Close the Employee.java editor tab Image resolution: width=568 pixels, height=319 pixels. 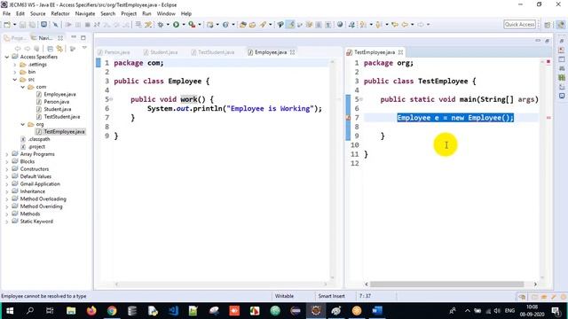point(292,52)
